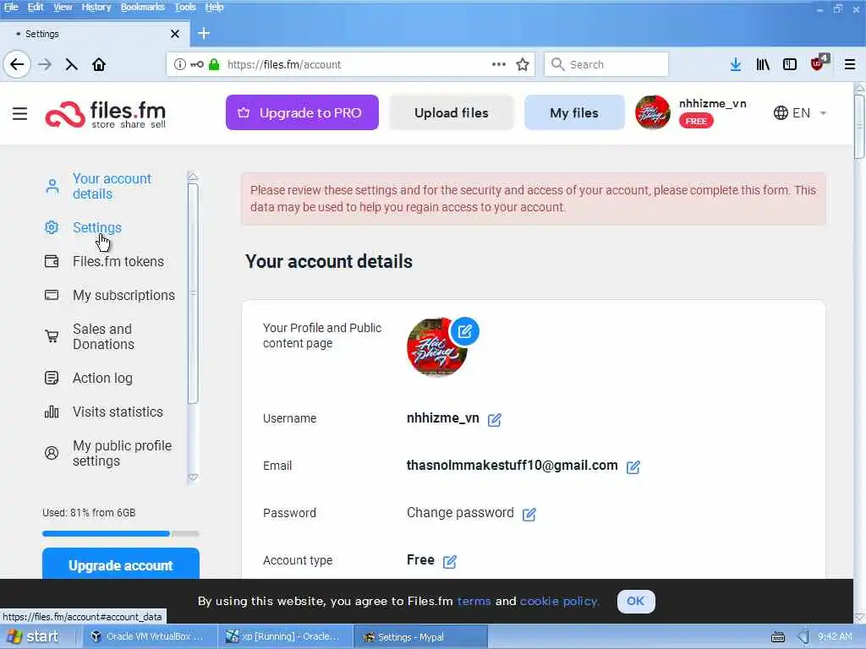Click the password key icon in address bar
The image size is (866, 649).
(196, 64)
